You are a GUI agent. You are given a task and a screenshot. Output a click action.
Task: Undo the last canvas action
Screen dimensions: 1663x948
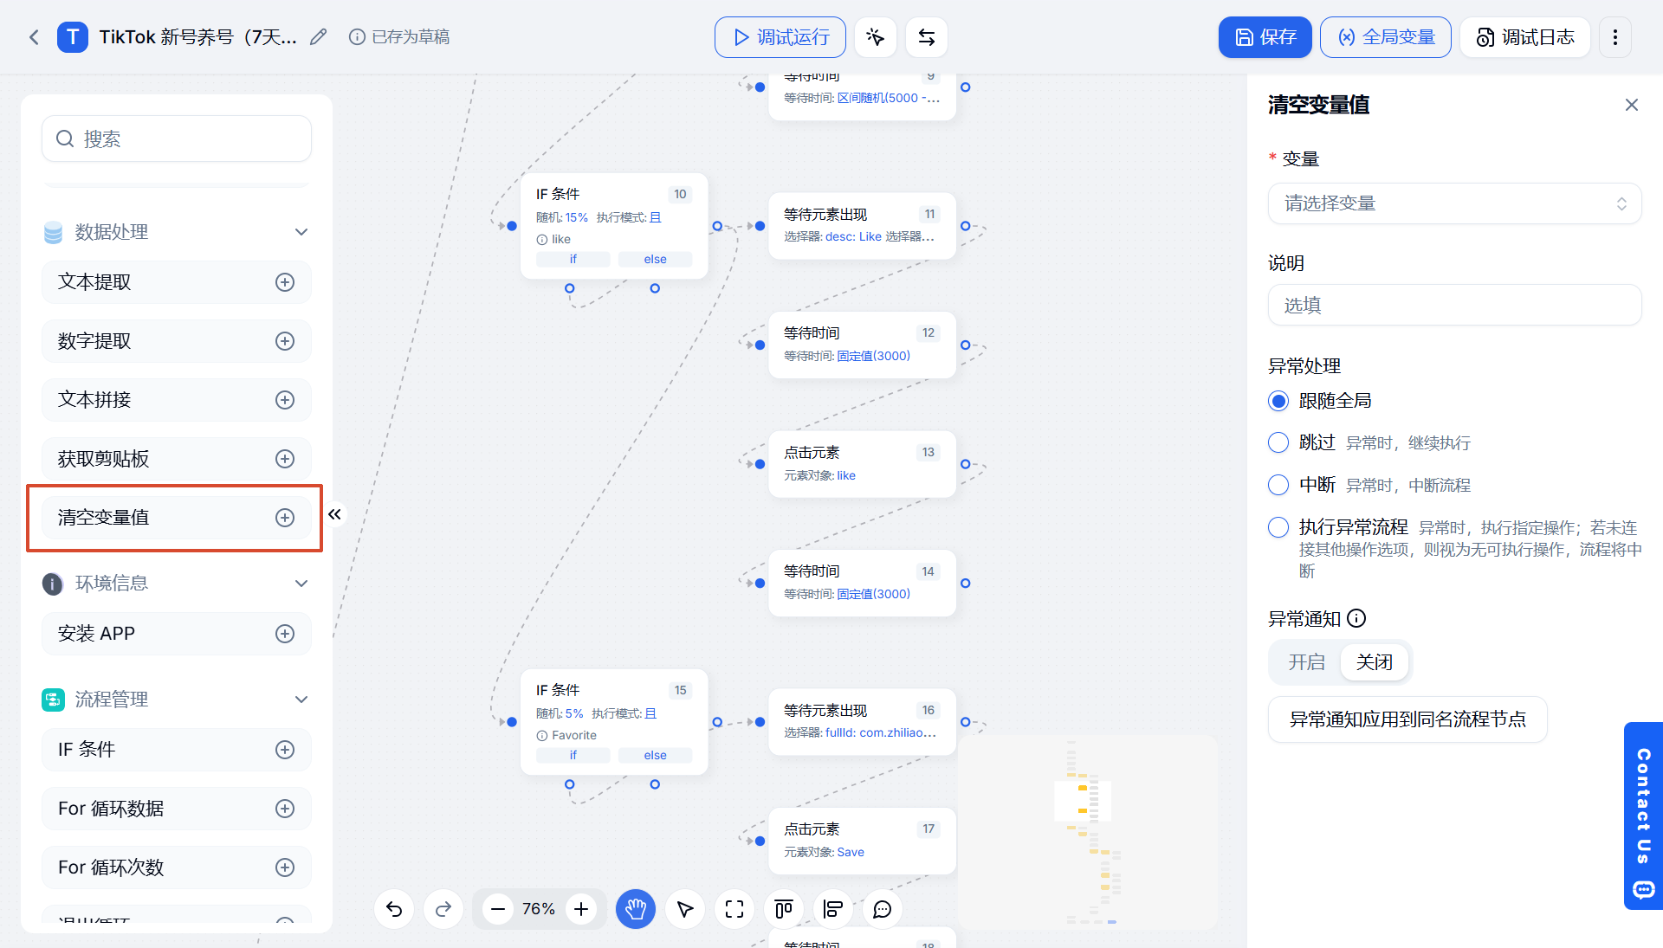[394, 909]
